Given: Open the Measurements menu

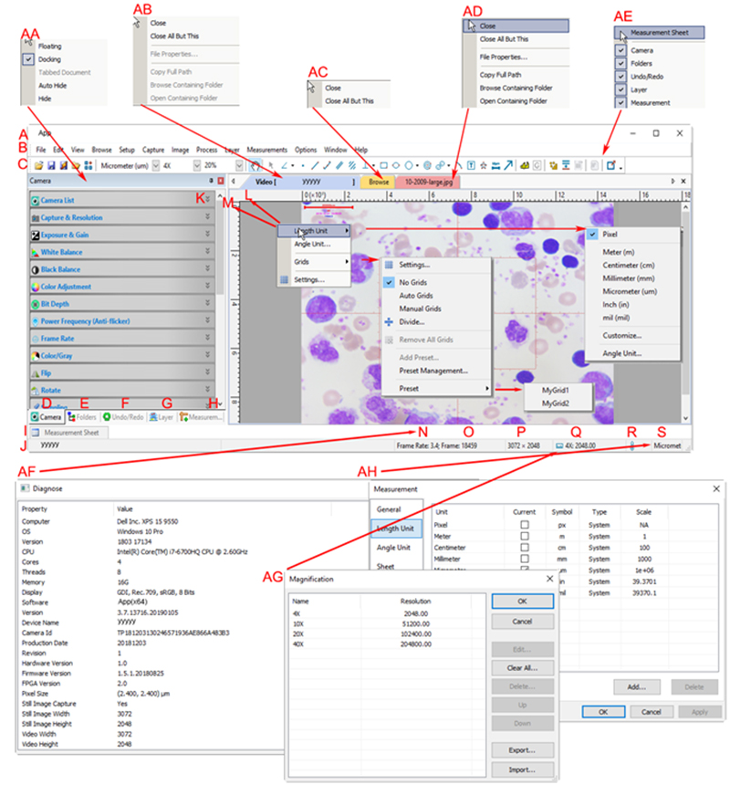Looking at the screenshot, I should pyautogui.click(x=267, y=149).
